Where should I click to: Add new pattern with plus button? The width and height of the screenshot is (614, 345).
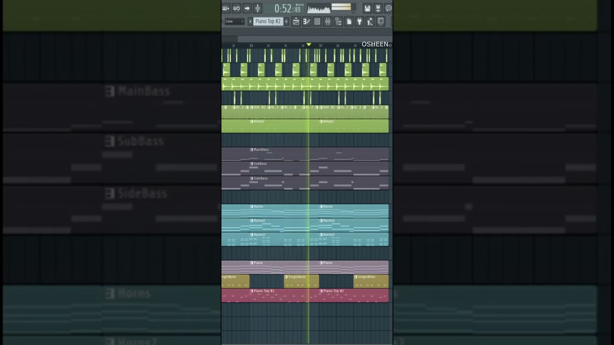[286, 22]
